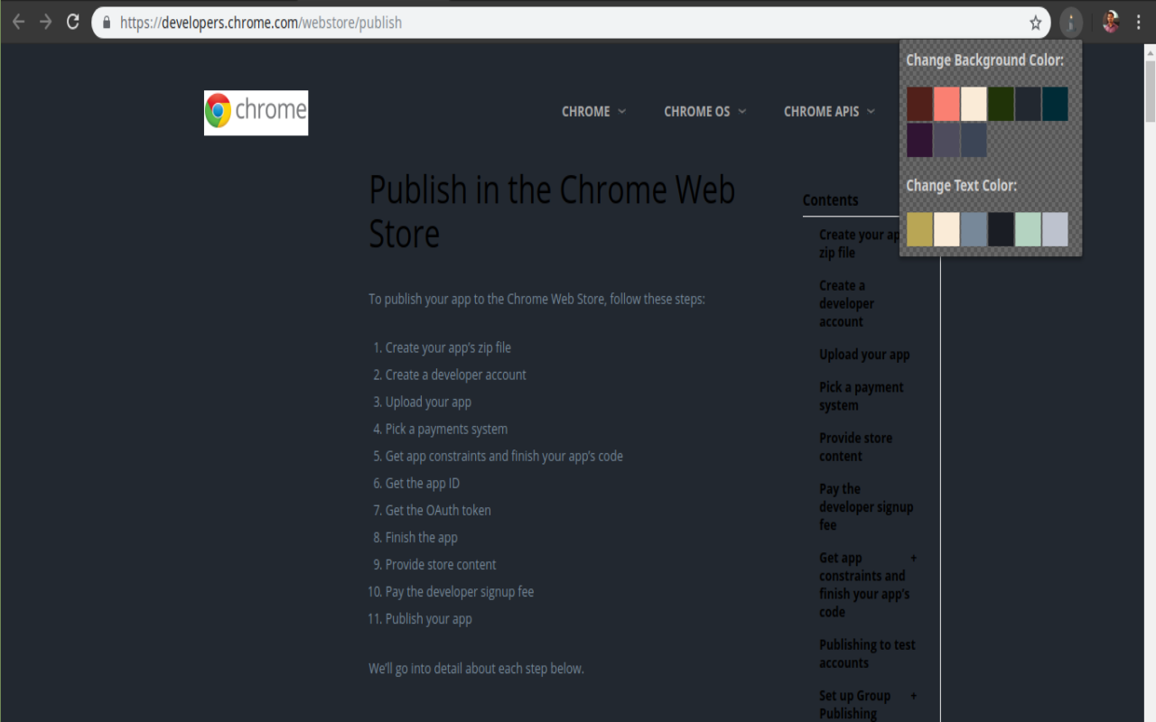1156x722 pixels.
Task: Open step 5 Get app constraints link
Action: coord(504,456)
